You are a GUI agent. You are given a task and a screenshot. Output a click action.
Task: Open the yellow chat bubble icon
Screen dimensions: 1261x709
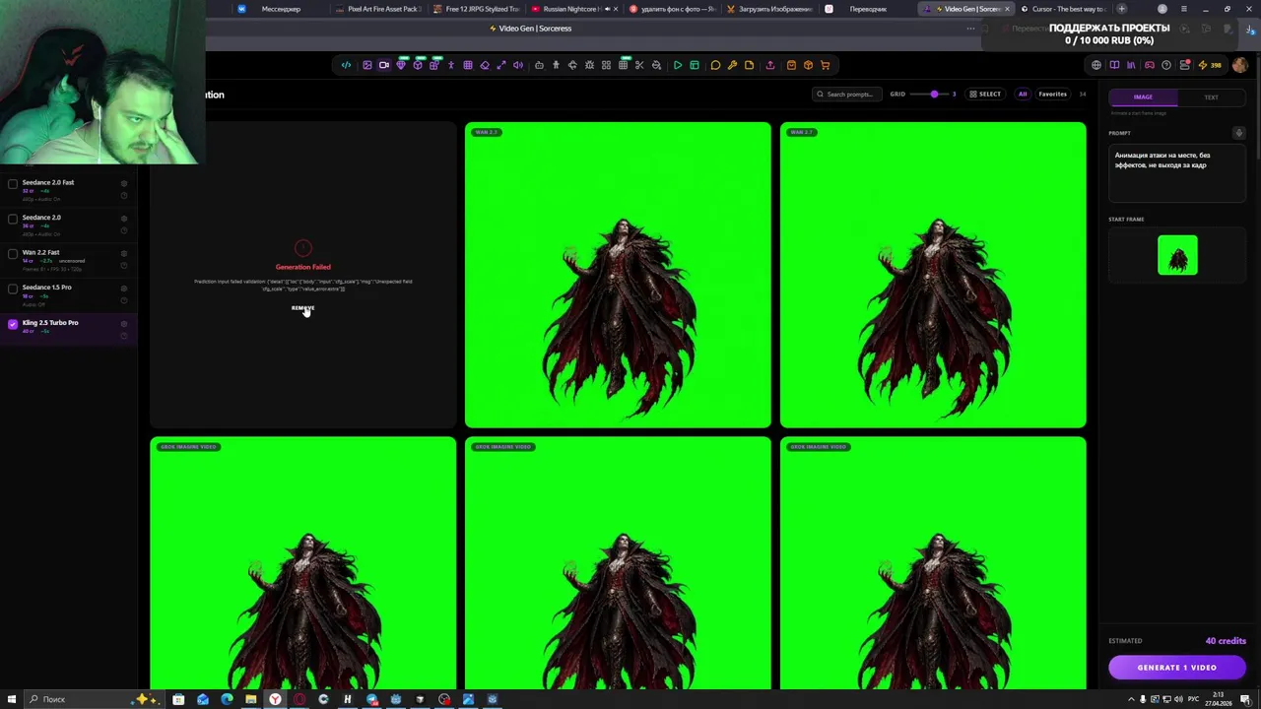point(715,65)
